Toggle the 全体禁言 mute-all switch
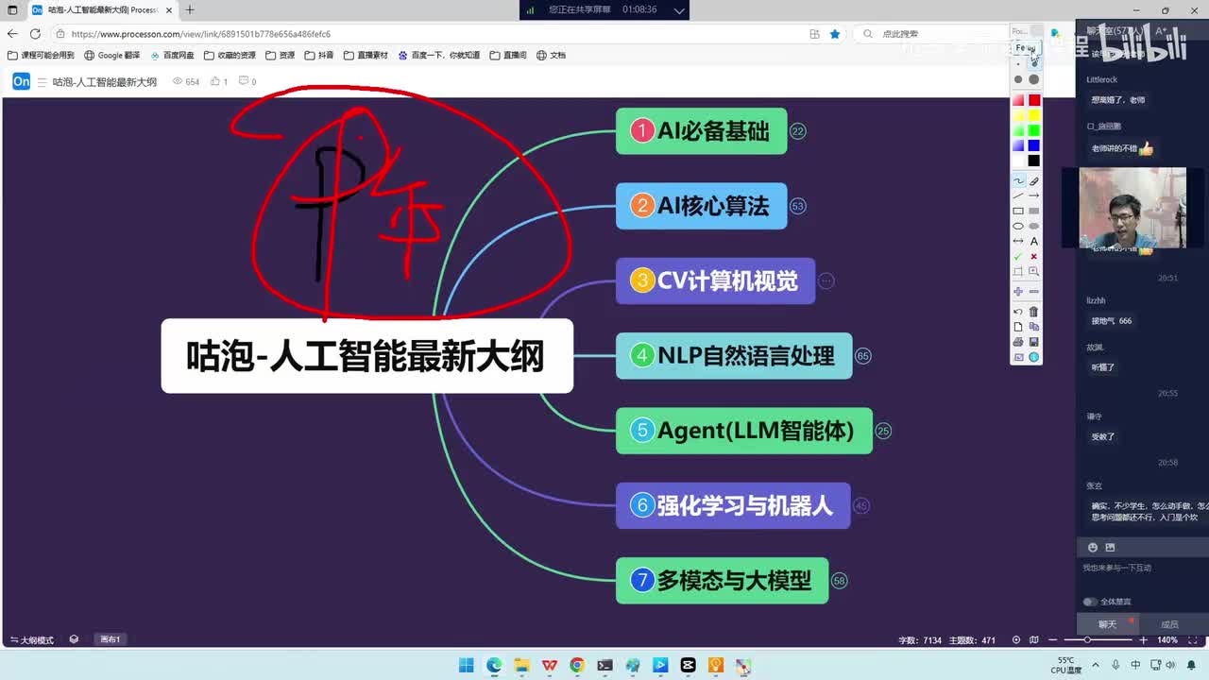This screenshot has height=680, width=1209. (1089, 602)
